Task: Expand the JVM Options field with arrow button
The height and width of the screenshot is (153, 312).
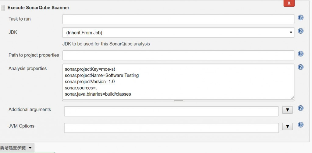Action: pyautogui.click(x=287, y=126)
